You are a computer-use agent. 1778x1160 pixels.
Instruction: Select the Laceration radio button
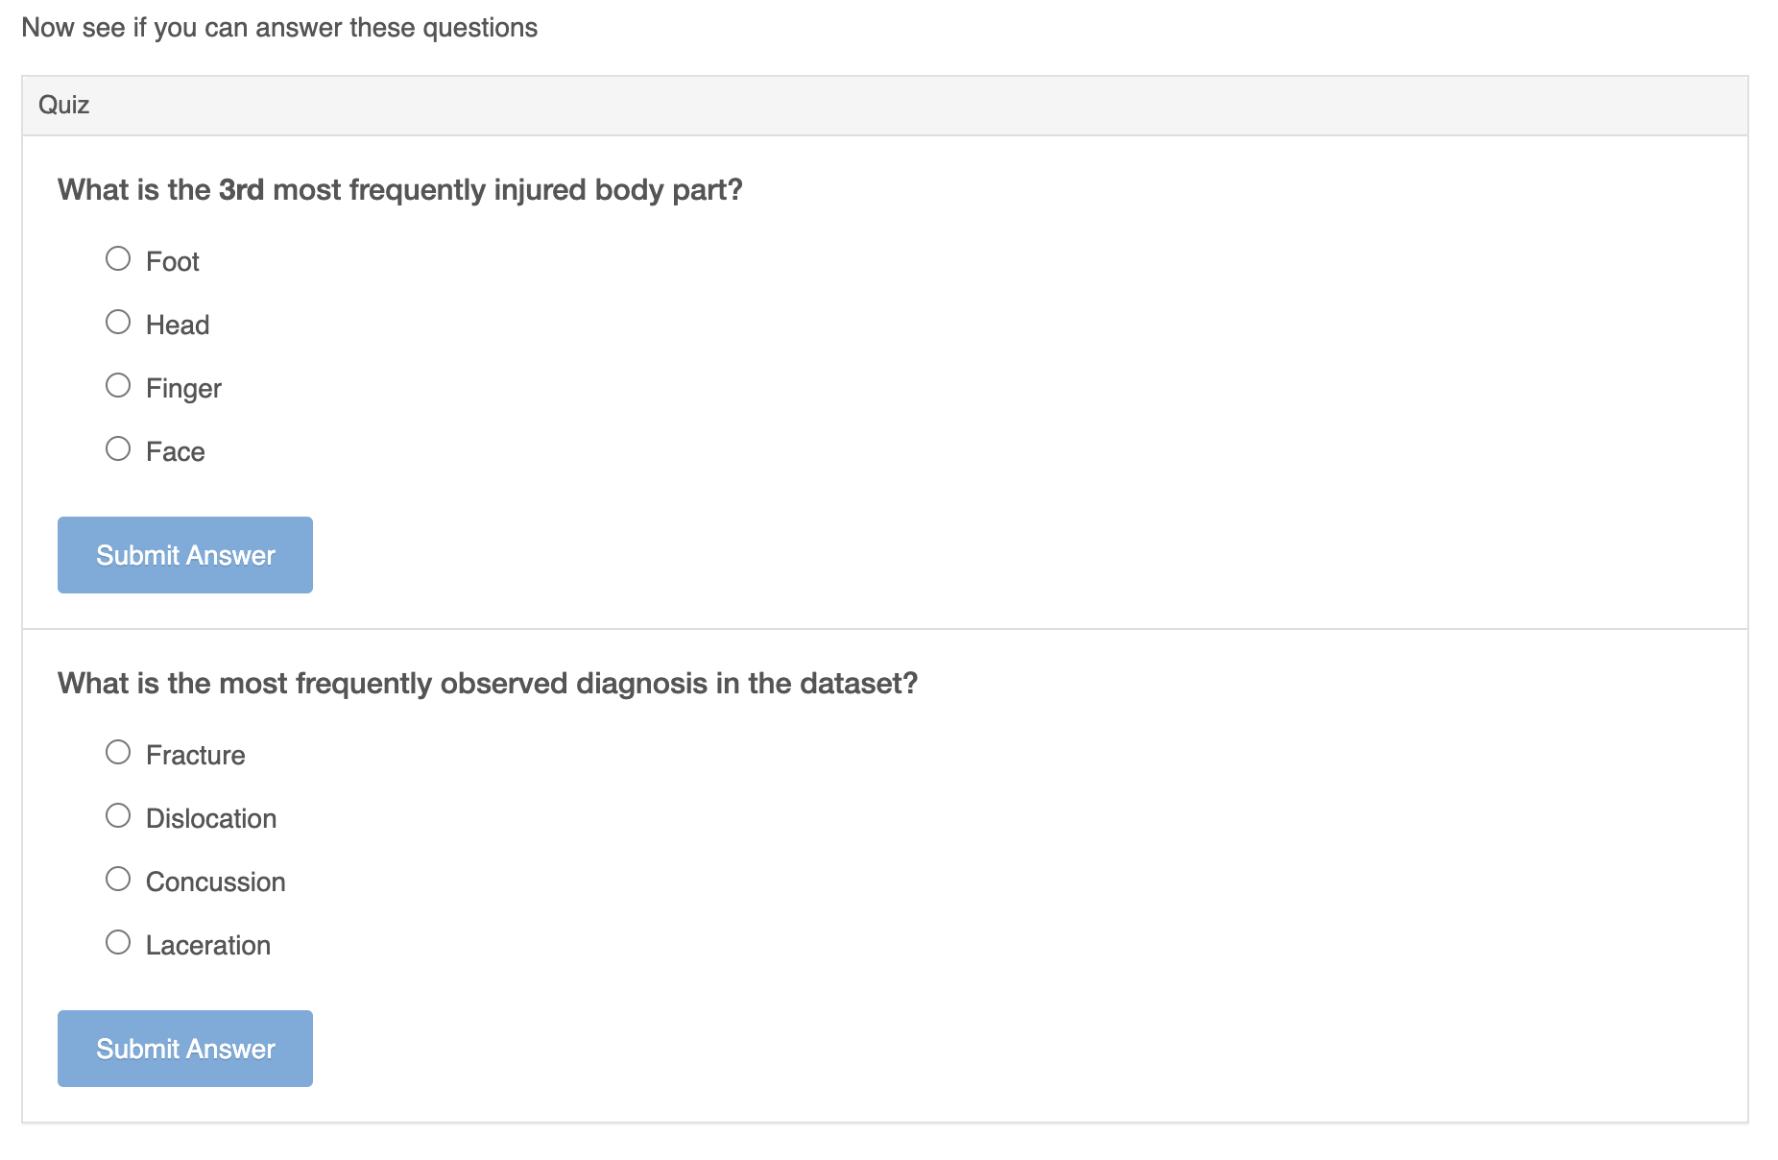pos(118,941)
